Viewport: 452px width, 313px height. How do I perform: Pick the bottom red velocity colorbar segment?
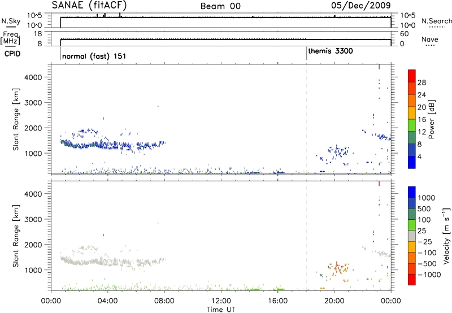pyautogui.click(x=412, y=280)
